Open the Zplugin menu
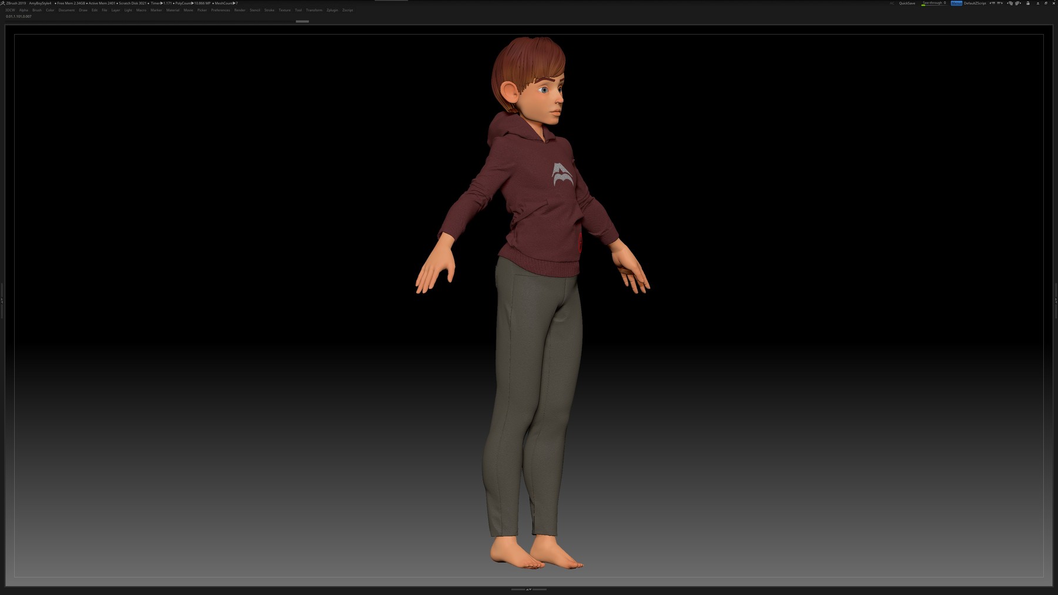 coord(332,10)
